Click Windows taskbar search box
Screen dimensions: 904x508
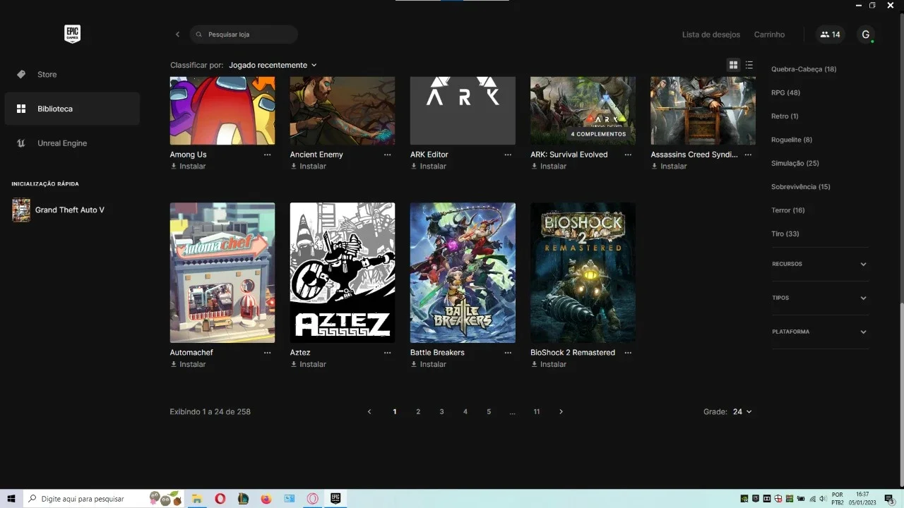(103, 499)
